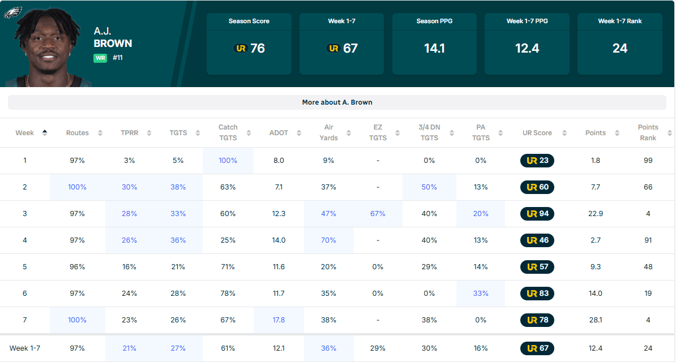Sort by Air Yards column arrows
This screenshot has width=676, height=362.
[x=349, y=133]
